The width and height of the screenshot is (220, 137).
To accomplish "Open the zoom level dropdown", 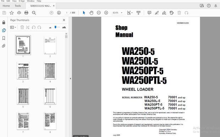I will 122,13.
